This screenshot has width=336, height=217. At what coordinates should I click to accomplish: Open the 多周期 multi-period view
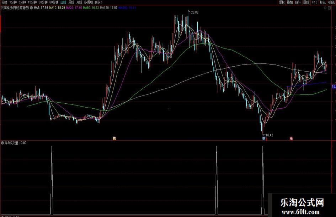(88, 2)
